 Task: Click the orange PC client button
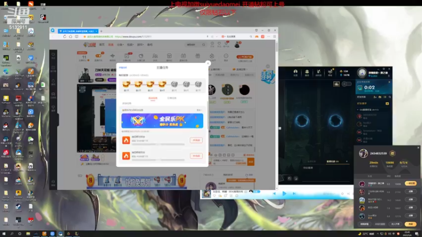245,57
